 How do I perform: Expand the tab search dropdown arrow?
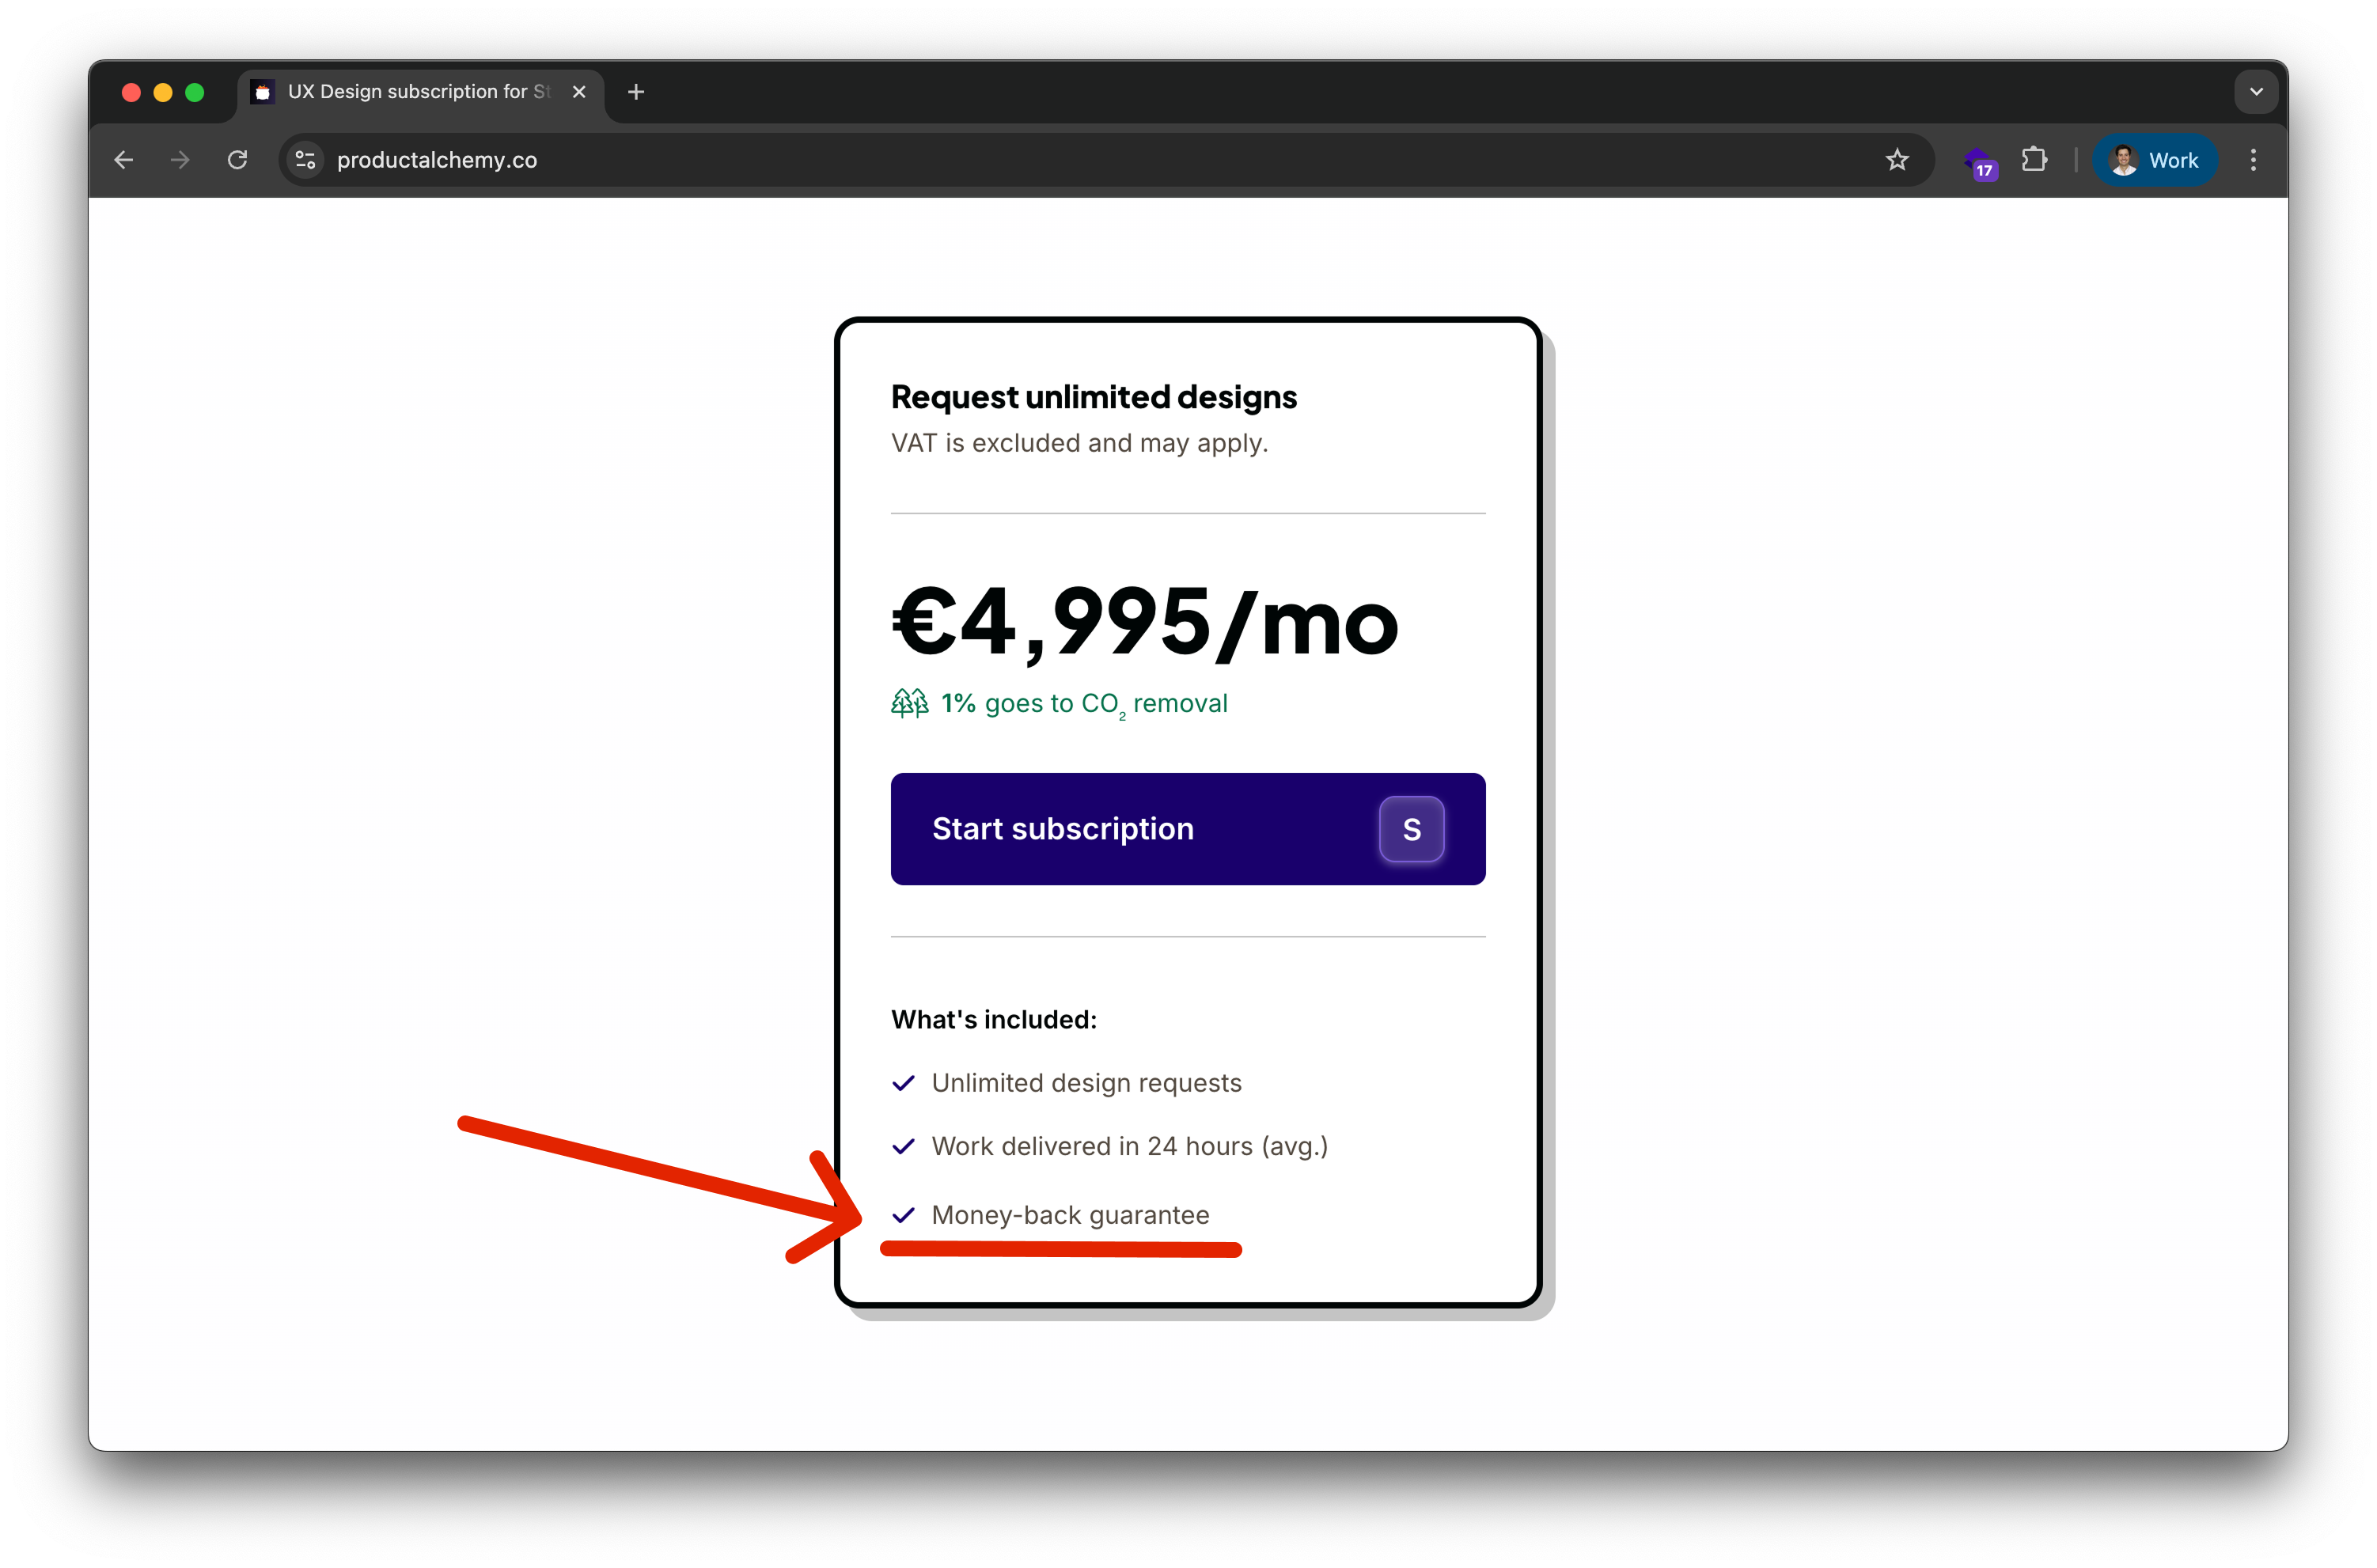coord(2256,92)
